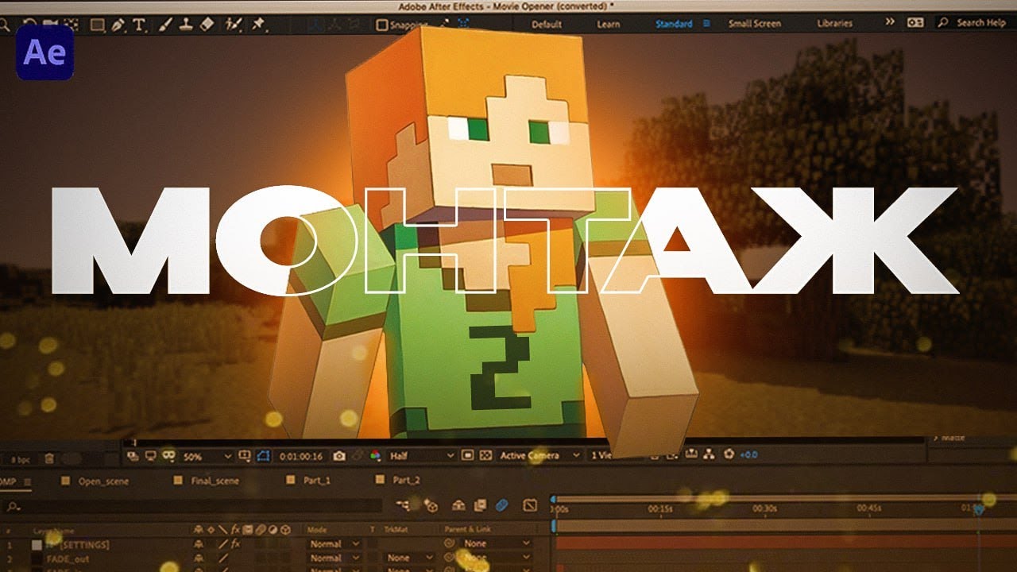The image size is (1017, 572).
Task: Click the +0.0 exposure value
Action: click(748, 454)
